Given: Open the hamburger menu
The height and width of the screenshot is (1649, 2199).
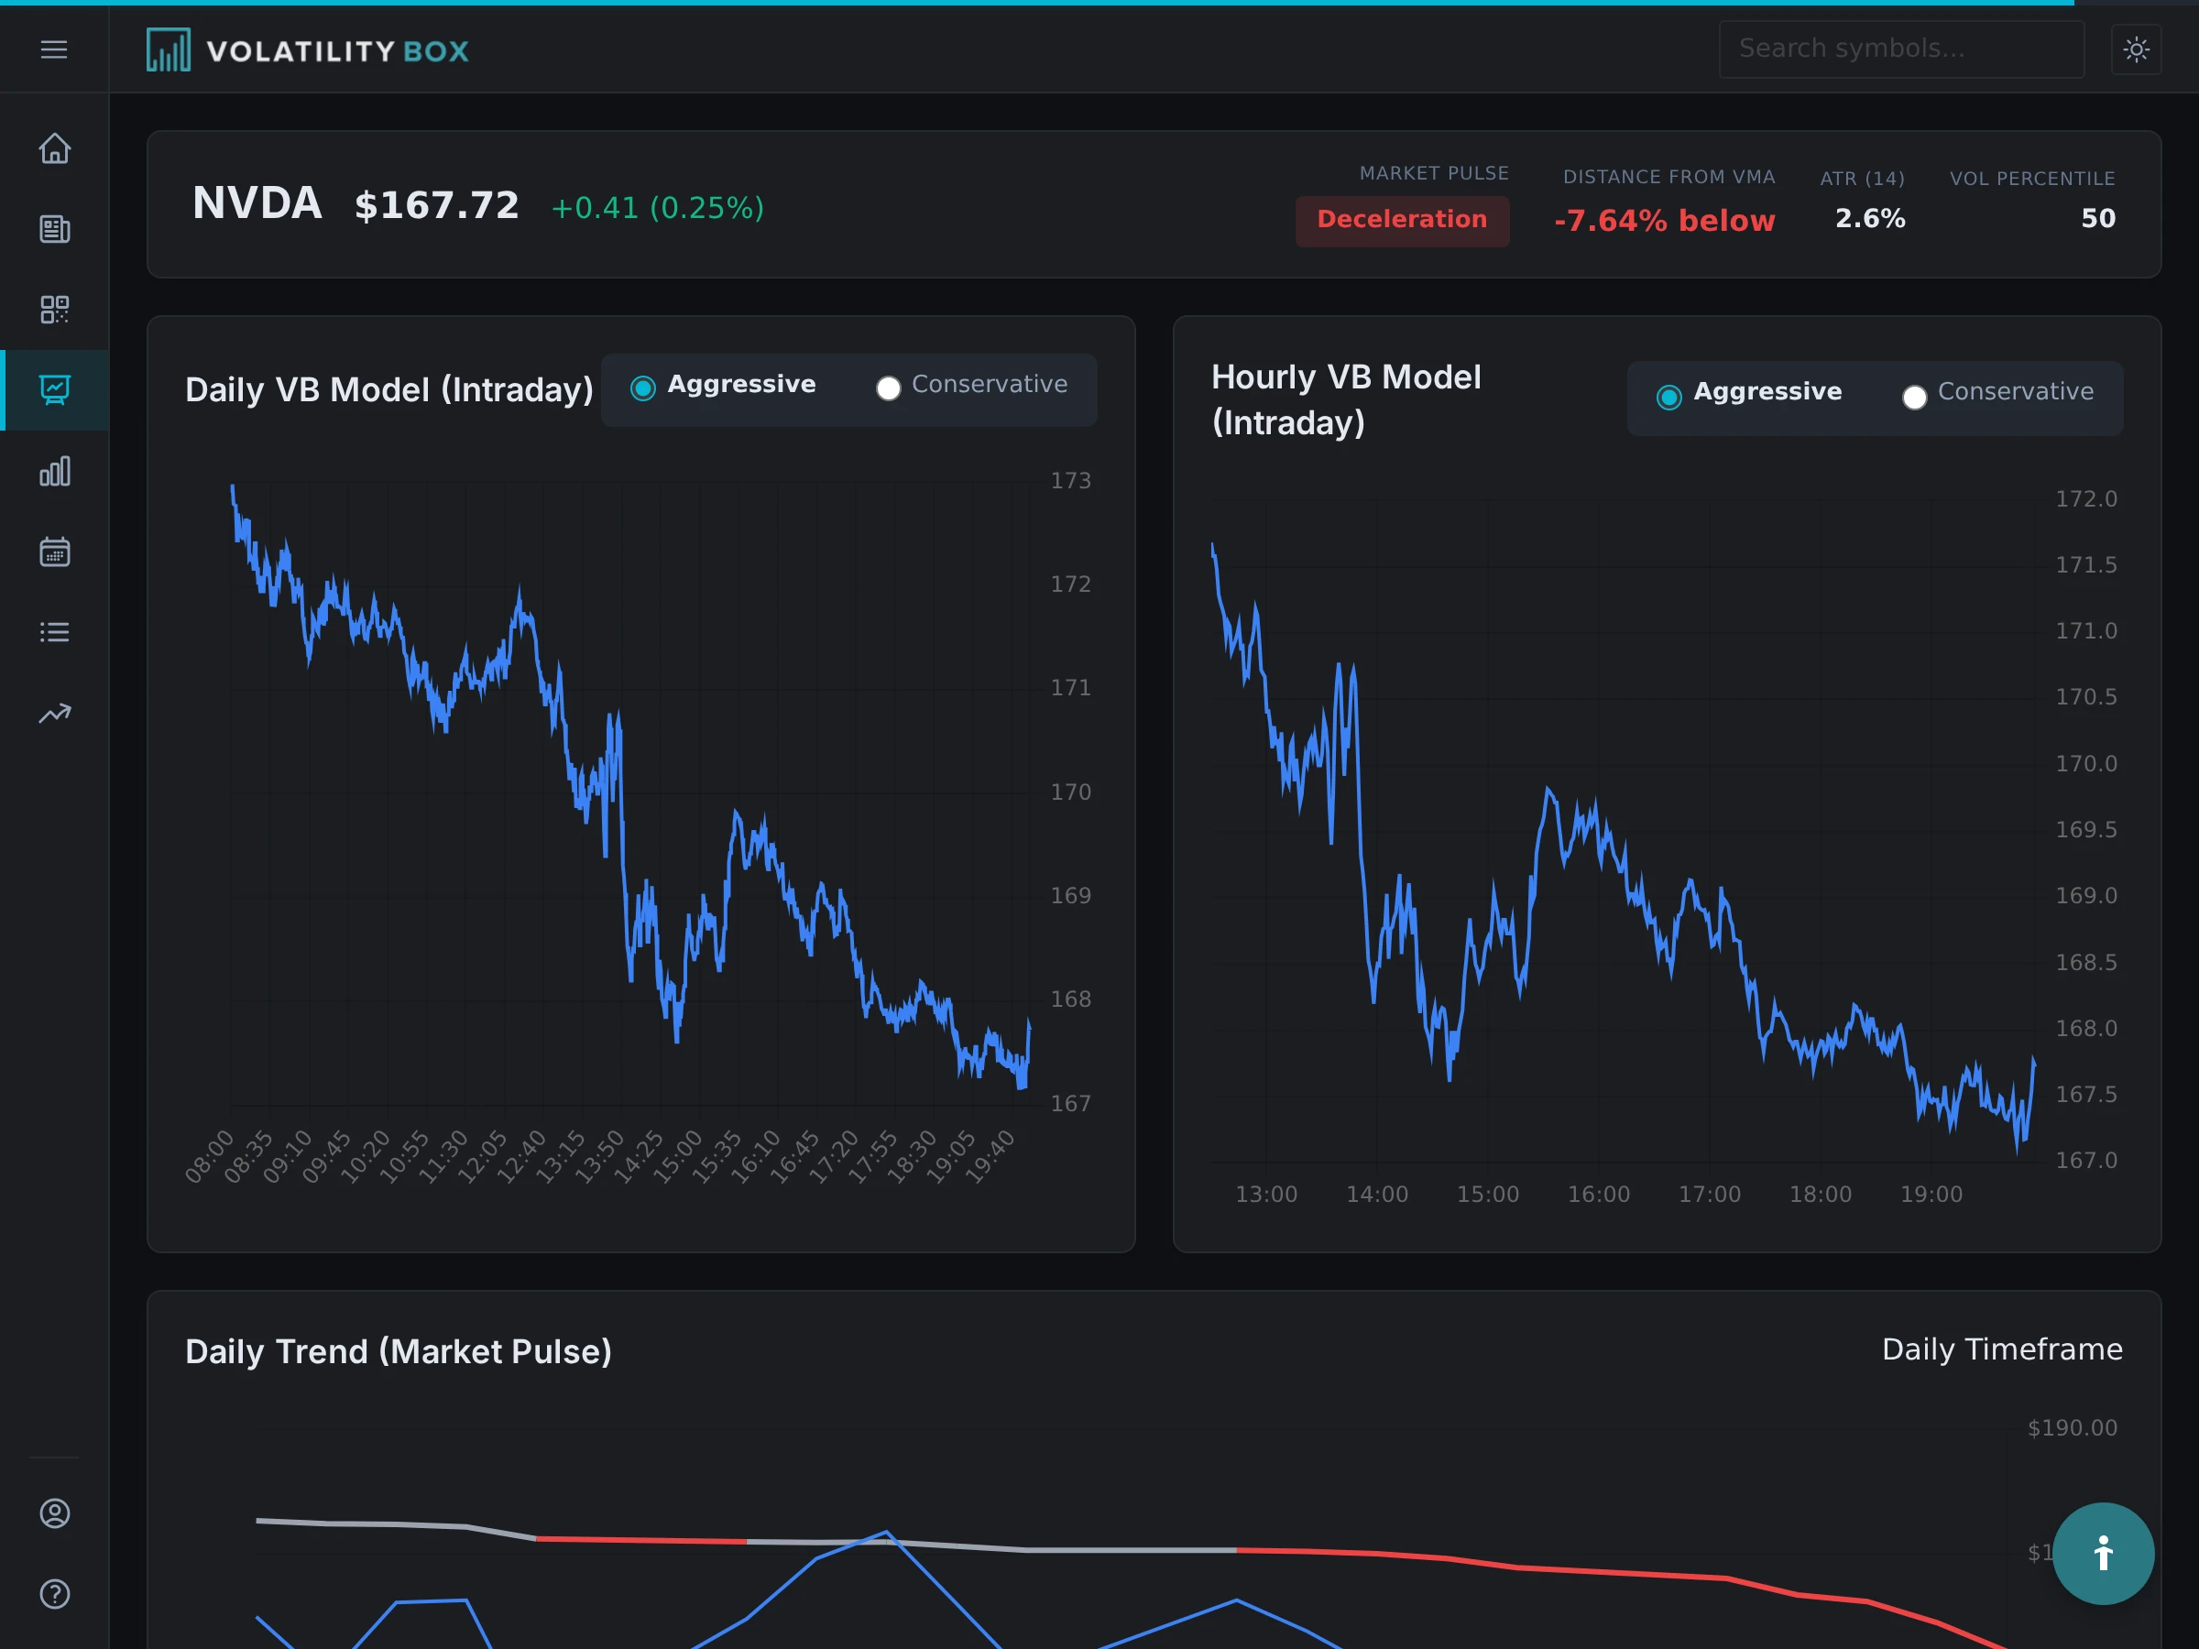Looking at the screenshot, I should click(x=54, y=49).
